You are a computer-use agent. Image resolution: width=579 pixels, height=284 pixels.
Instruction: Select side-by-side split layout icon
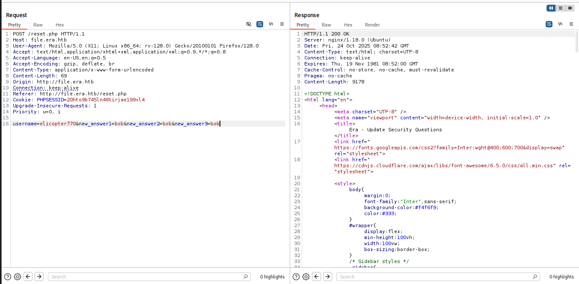pos(551,8)
